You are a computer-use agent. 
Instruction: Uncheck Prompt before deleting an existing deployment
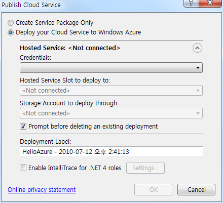(x=23, y=127)
